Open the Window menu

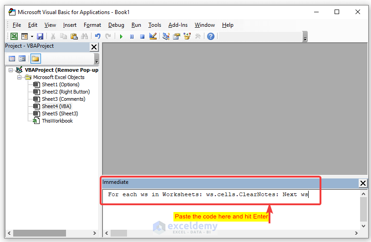tap(205, 25)
